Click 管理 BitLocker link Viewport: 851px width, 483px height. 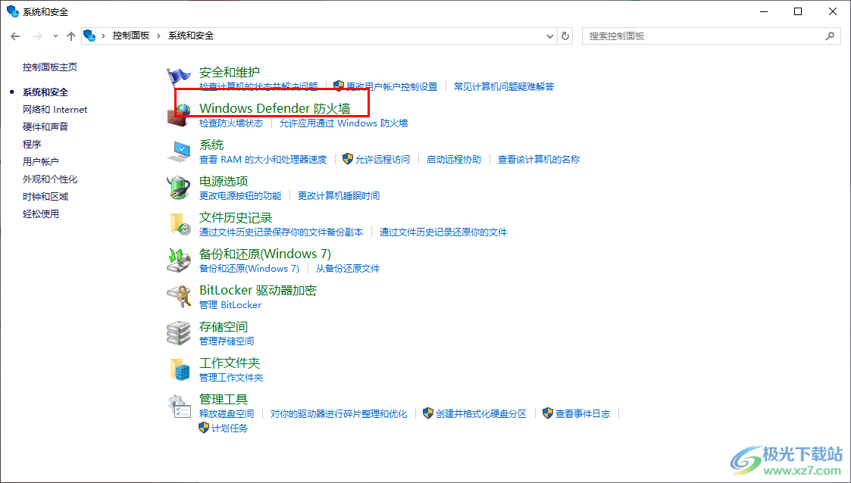tap(230, 304)
